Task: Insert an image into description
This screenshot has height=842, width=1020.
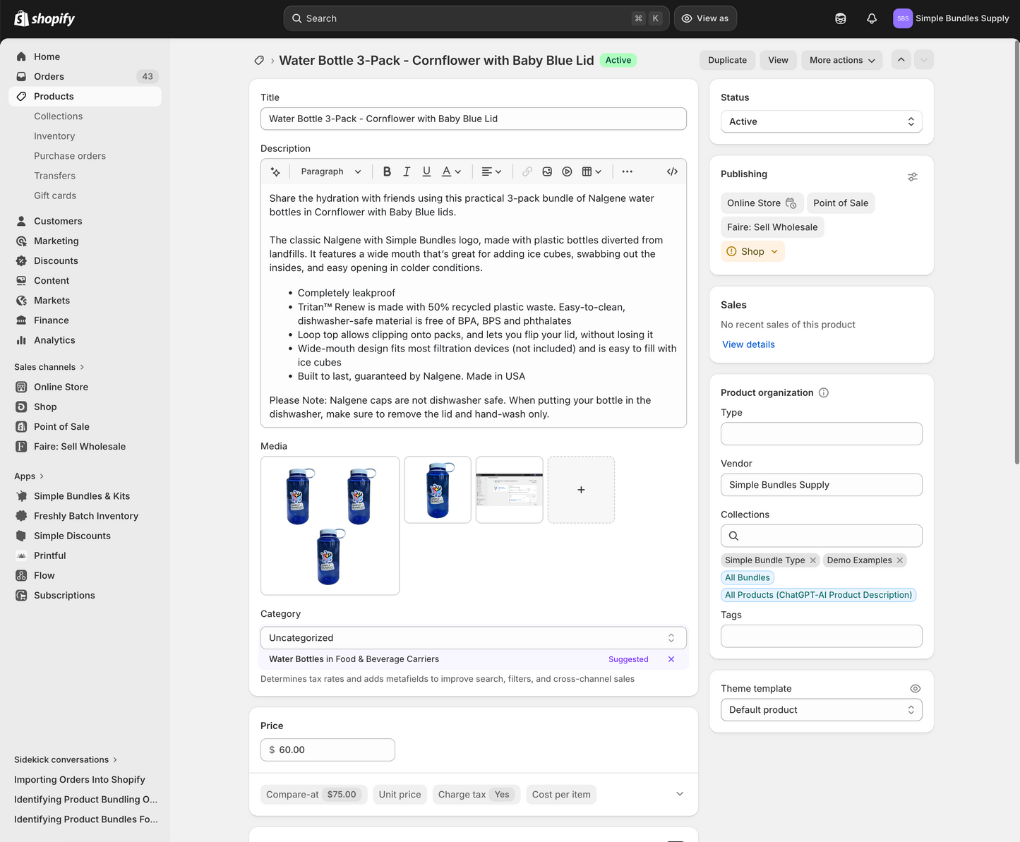Action: pyautogui.click(x=547, y=172)
